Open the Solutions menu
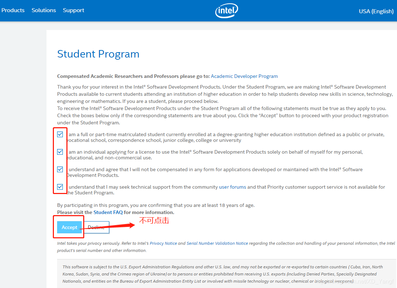The height and width of the screenshot is (288, 397). 44,10
